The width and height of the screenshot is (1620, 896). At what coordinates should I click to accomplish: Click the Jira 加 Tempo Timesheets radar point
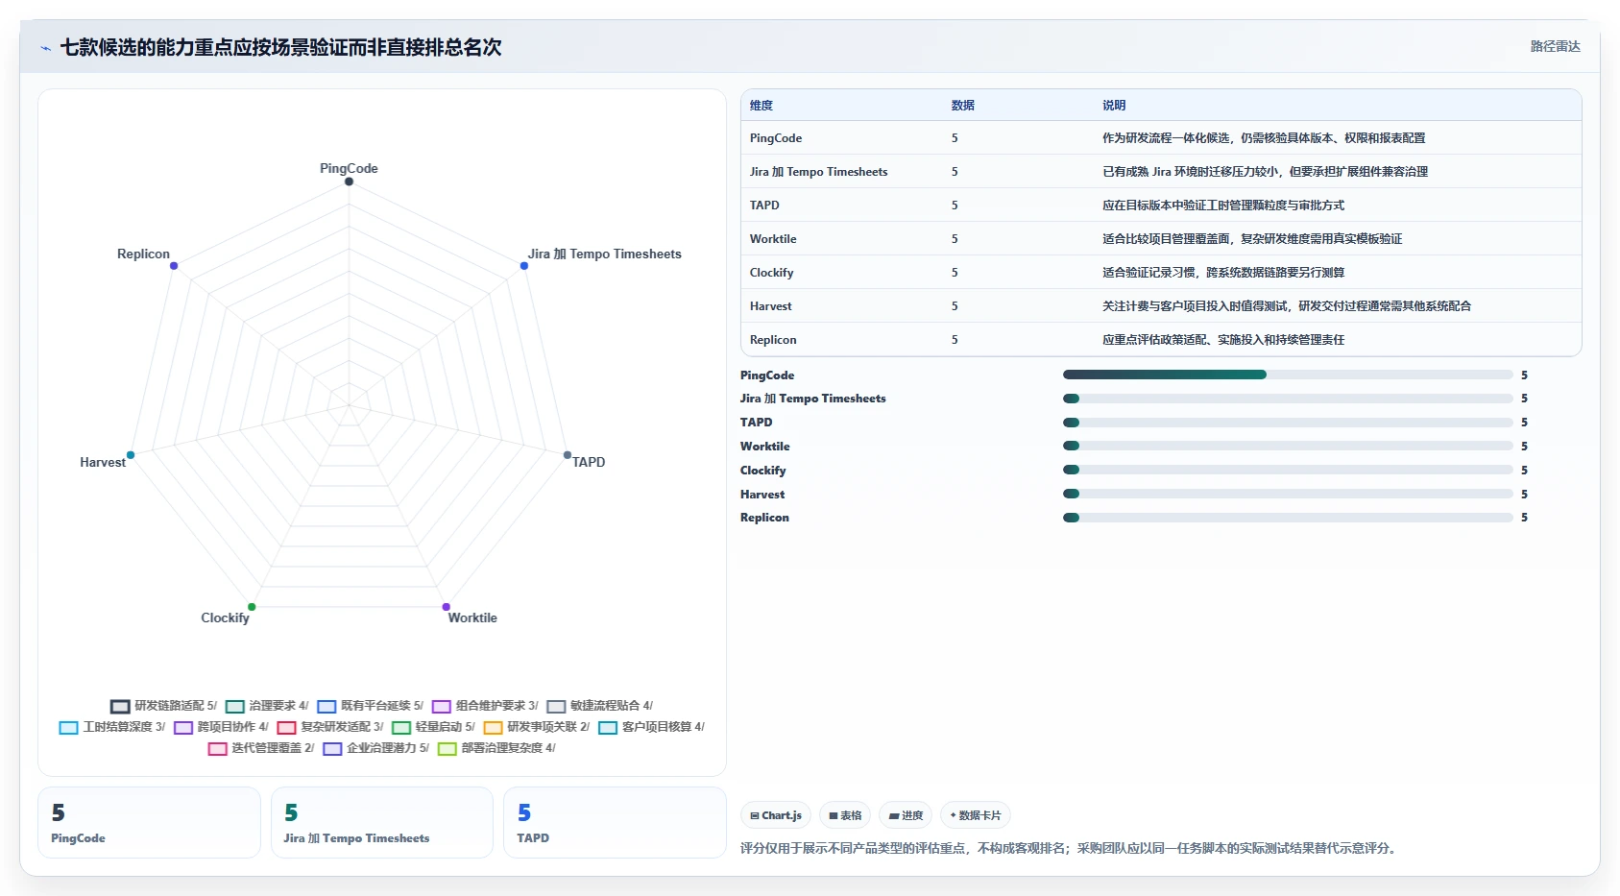coord(524,266)
